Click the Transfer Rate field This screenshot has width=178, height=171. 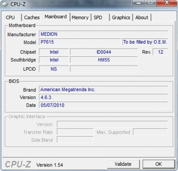pos(75,132)
